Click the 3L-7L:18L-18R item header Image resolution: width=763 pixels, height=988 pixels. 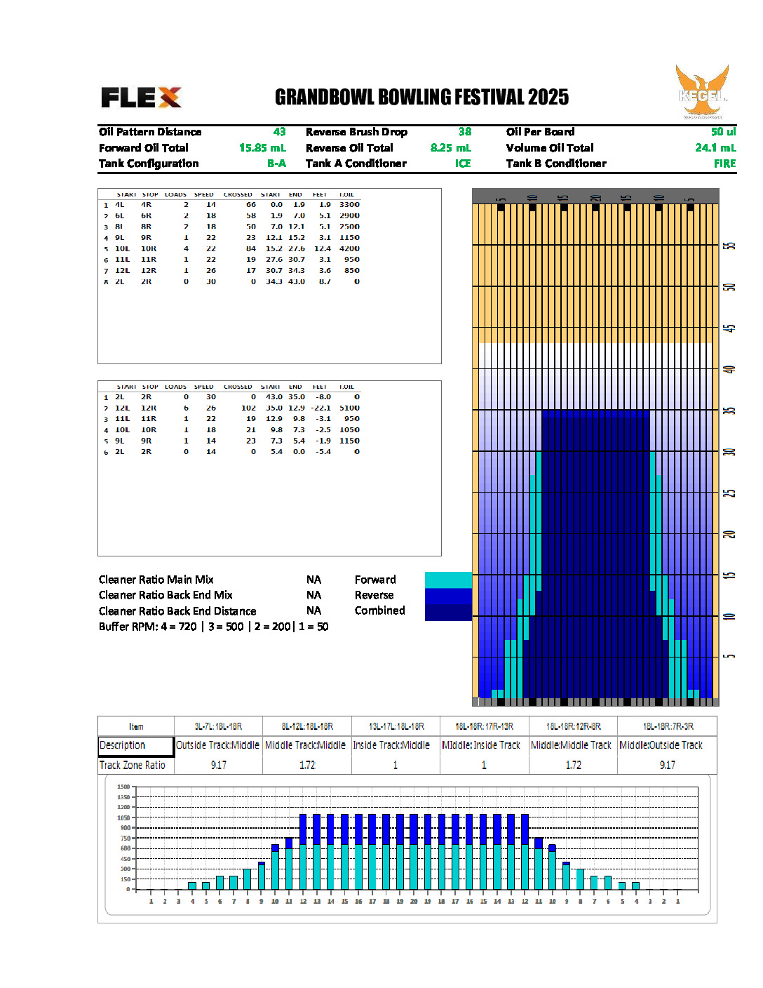pyautogui.click(x=217, y=726)
